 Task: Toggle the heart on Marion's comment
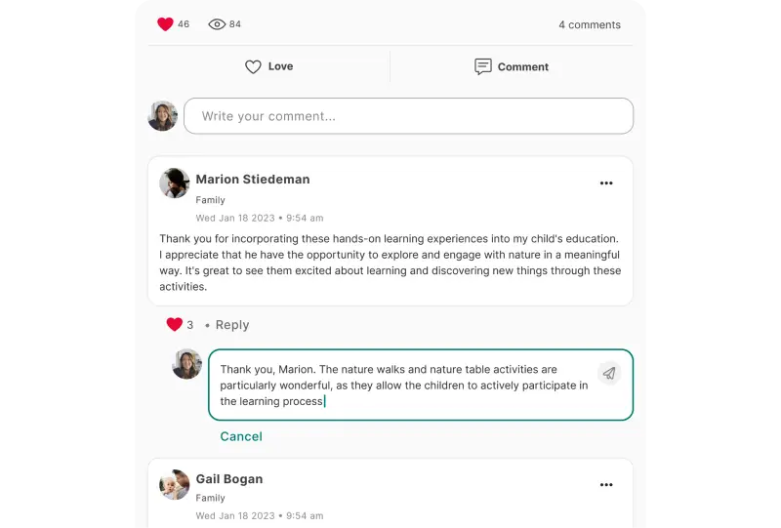pyautogui.click(x=175, y=324)
